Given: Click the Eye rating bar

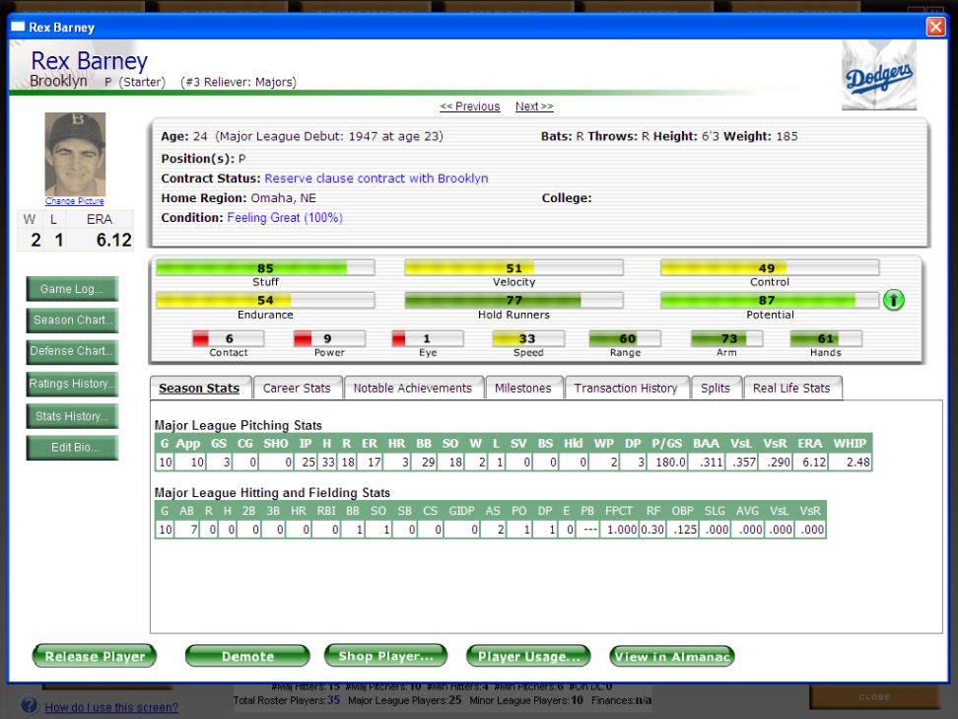Looking at the screenshot, I should tap(428, 338).
